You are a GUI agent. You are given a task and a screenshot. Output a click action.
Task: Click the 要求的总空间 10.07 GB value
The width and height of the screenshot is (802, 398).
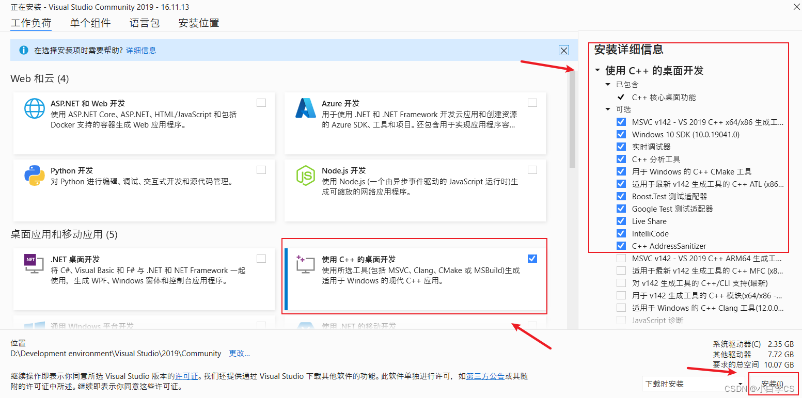click(x=779, y=364)
